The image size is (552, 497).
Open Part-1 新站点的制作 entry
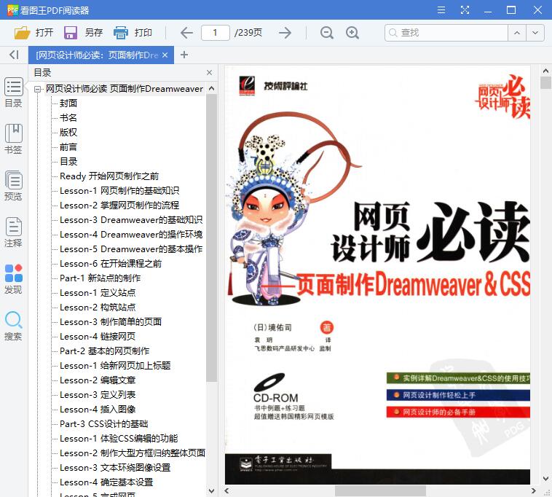[x=100, y=278]
